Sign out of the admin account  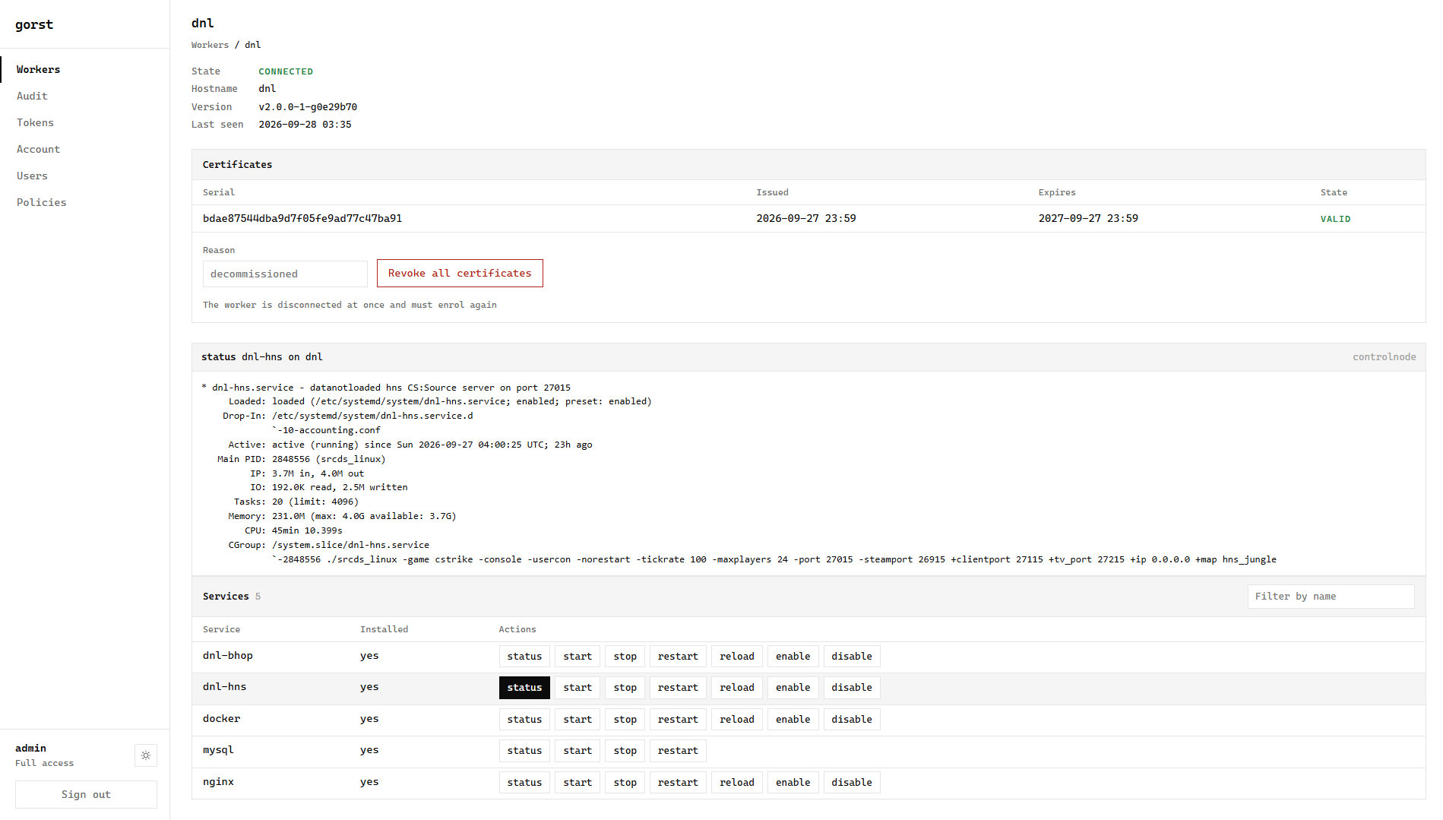[86, 794]
